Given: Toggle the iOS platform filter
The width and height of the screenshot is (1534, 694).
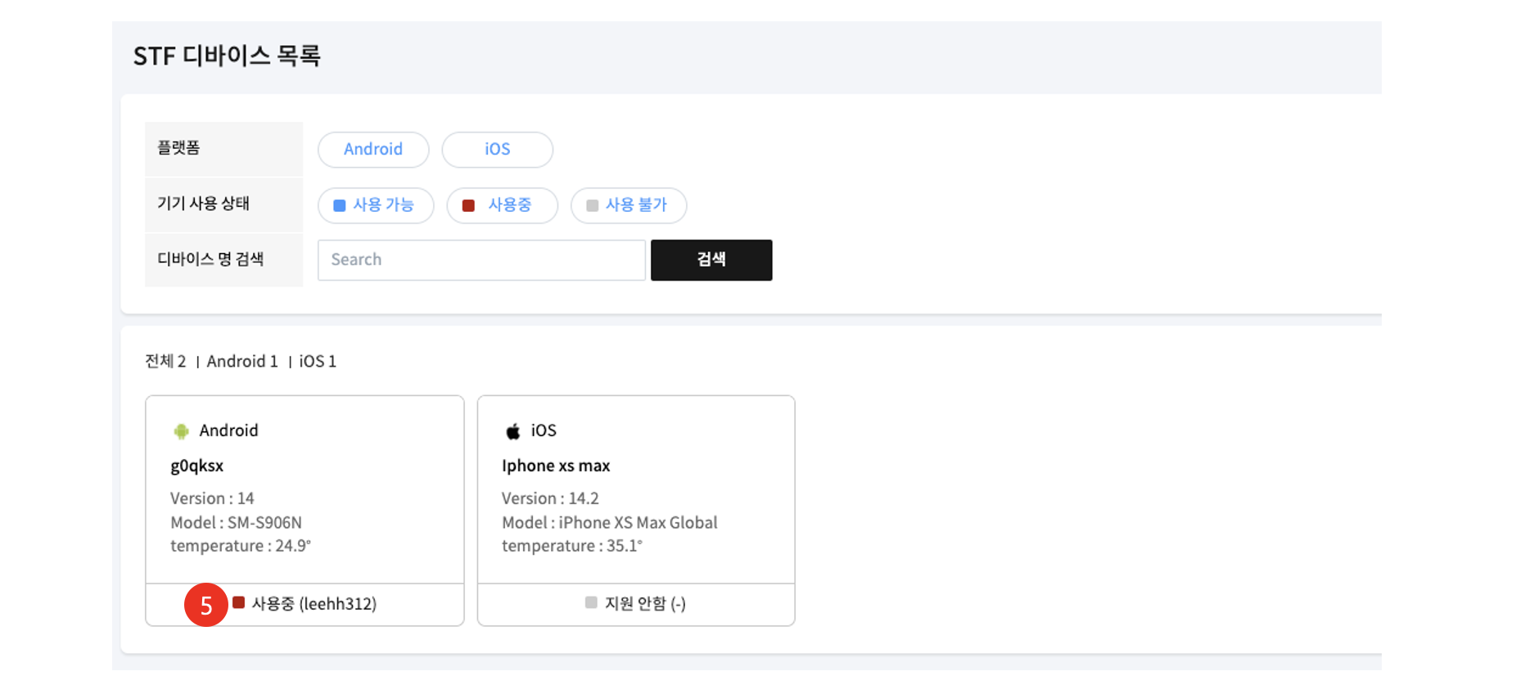Looking at the screenshot, I should point(497,150).
